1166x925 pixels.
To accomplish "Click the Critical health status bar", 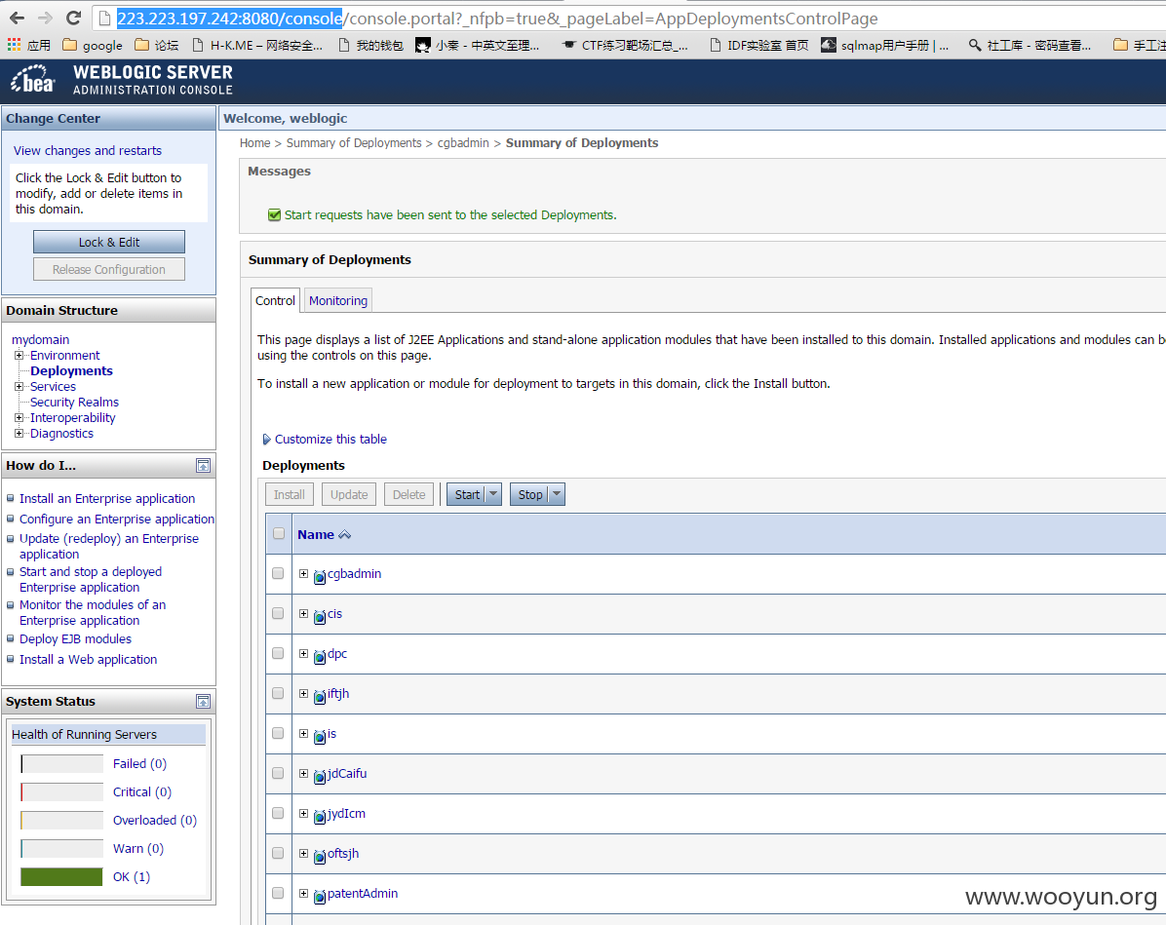I will coord(61,791).
